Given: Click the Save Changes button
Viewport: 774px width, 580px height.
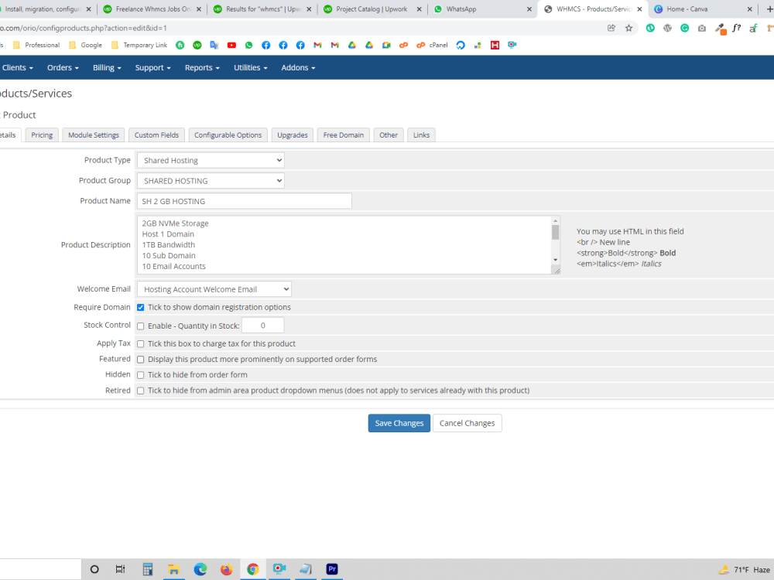Looking at the screenshot, I should click(399, 423).
